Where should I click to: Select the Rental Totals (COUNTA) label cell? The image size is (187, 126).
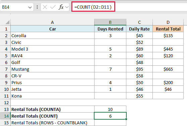(52, 109)
